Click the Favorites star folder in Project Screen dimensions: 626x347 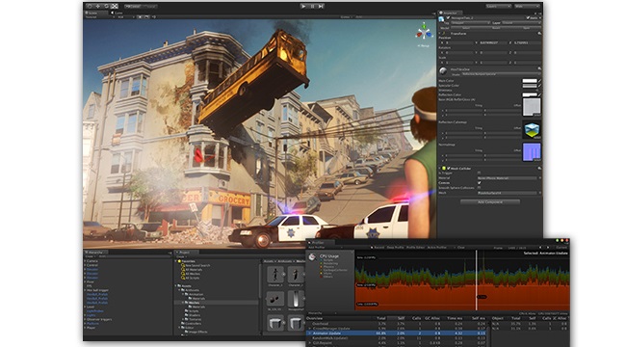point(180,261)
